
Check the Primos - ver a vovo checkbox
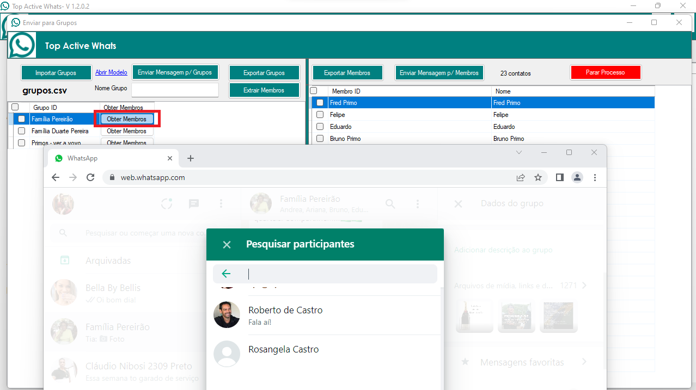(22, 143)
